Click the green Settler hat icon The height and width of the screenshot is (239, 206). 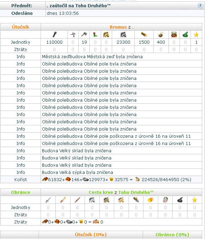[x=185, y=34]
